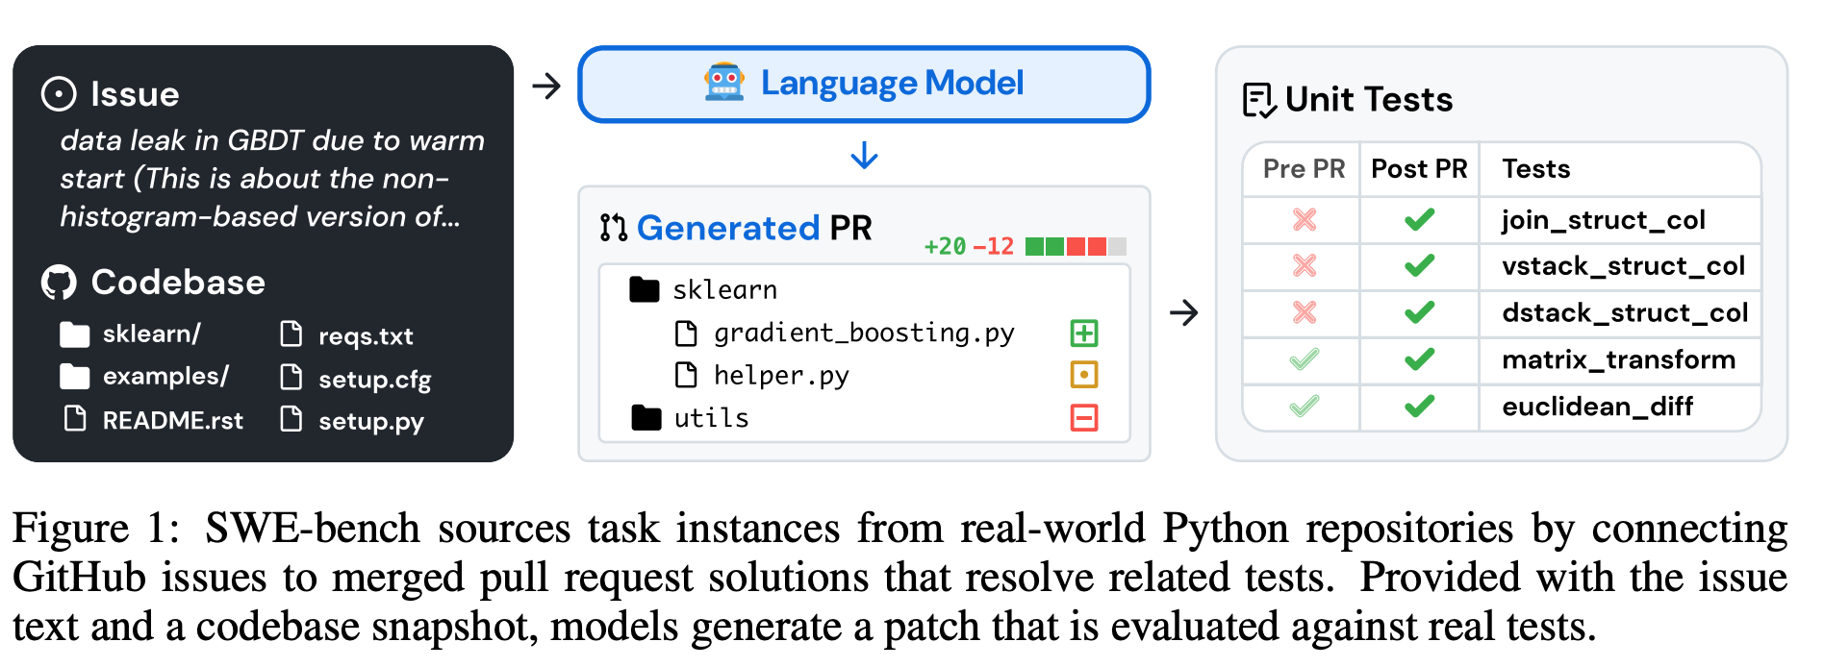Click Pre PR faded check for euclidean_diff
1824x667 pixels.
point(1305,407)
